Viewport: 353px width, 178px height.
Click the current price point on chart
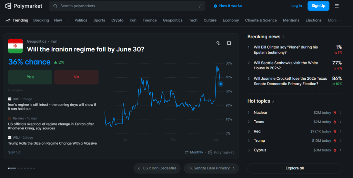221,84
